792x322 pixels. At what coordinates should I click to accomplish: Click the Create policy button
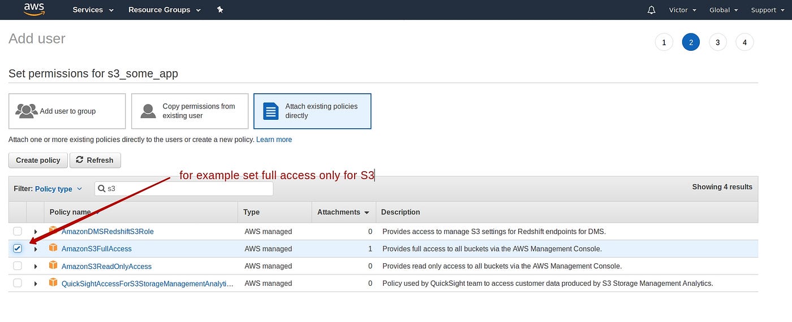pos(38,160)
